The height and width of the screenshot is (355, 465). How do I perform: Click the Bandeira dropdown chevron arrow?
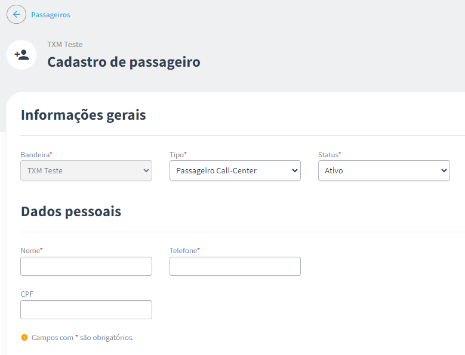(146, 170)
